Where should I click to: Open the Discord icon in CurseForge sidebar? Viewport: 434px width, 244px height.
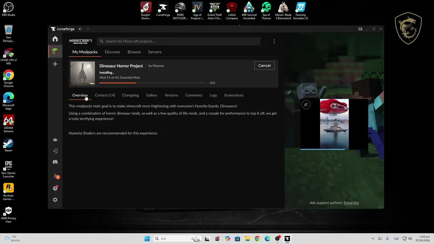click(55, 162)
